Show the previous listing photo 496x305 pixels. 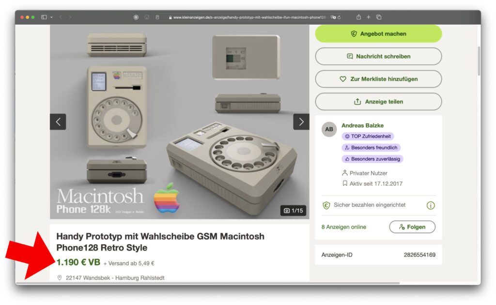pyautogui.click(x=58, y=122)
